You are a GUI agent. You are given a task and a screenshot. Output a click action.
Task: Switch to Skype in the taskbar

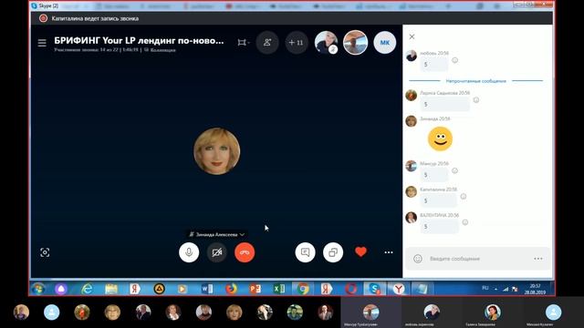coord(374,289)
